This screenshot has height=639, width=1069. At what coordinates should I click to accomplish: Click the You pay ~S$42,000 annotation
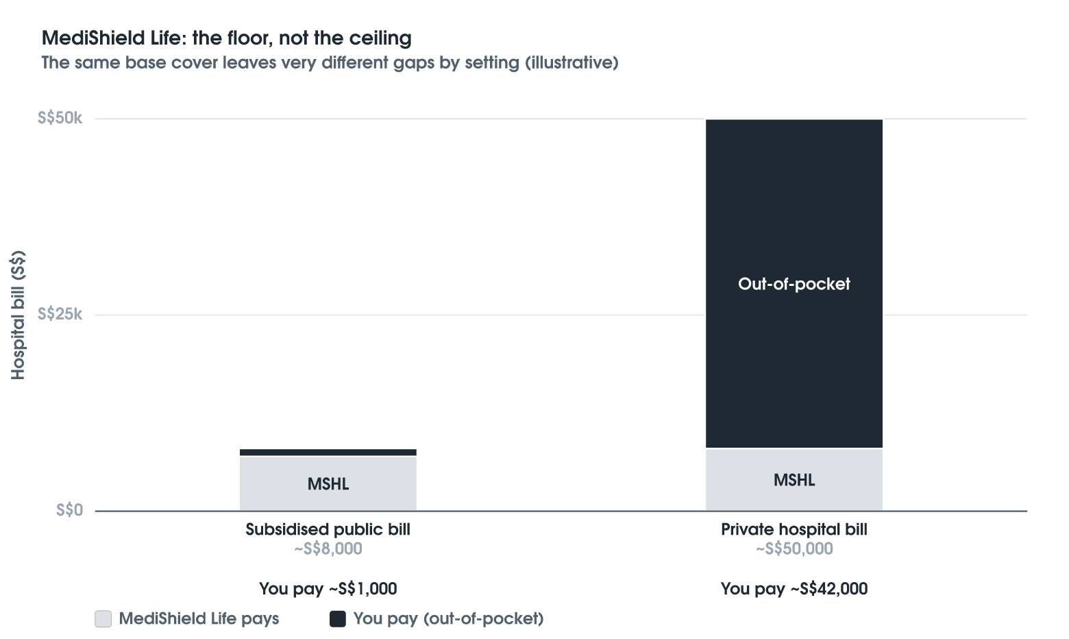pyautogui.click(x=794, y=588)
